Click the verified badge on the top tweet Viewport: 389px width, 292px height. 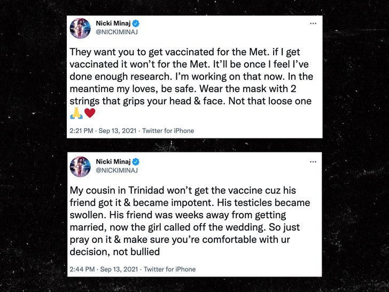pyautogui.click(x=137, y=24)
